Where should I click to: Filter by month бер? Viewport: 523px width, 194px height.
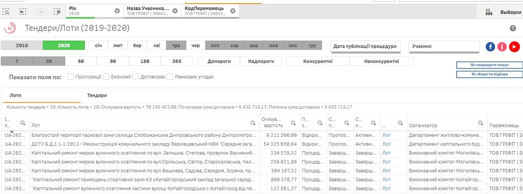click(x=137, y=46)
